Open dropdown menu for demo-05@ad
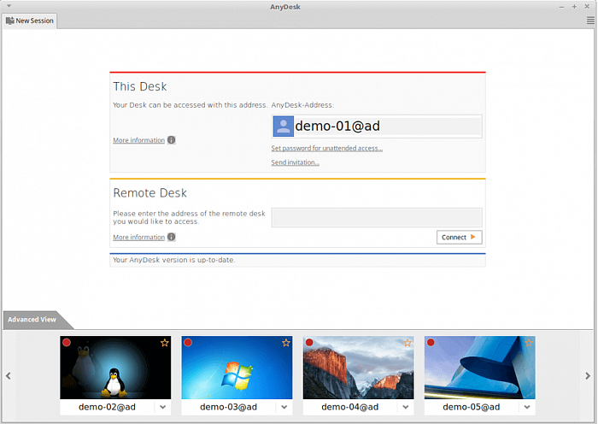 coord(527,408)
